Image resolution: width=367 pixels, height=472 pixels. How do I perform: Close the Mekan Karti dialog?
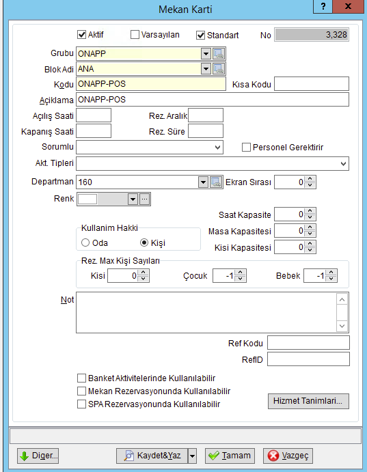[x=349, y=6]
